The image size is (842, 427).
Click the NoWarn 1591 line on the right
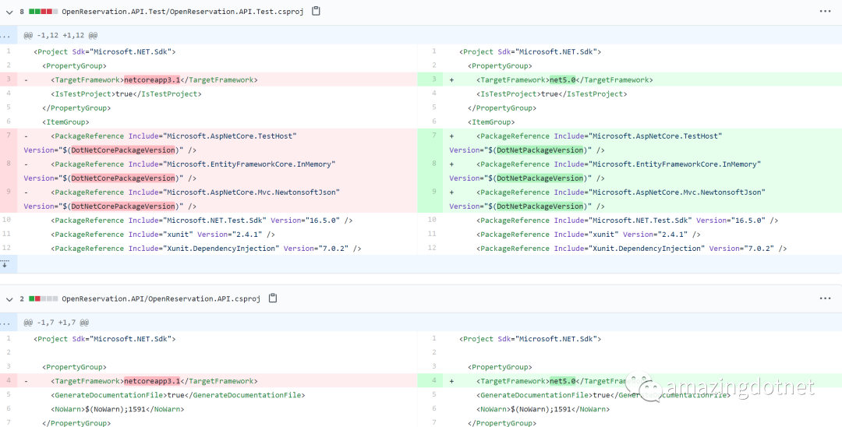pyautogui.click(x=543, y=409)
